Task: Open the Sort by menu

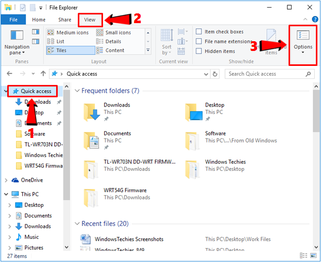Action: 166,42
